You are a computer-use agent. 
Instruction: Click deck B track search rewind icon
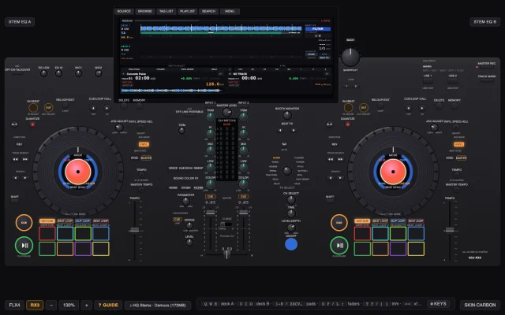pos(331,159)
